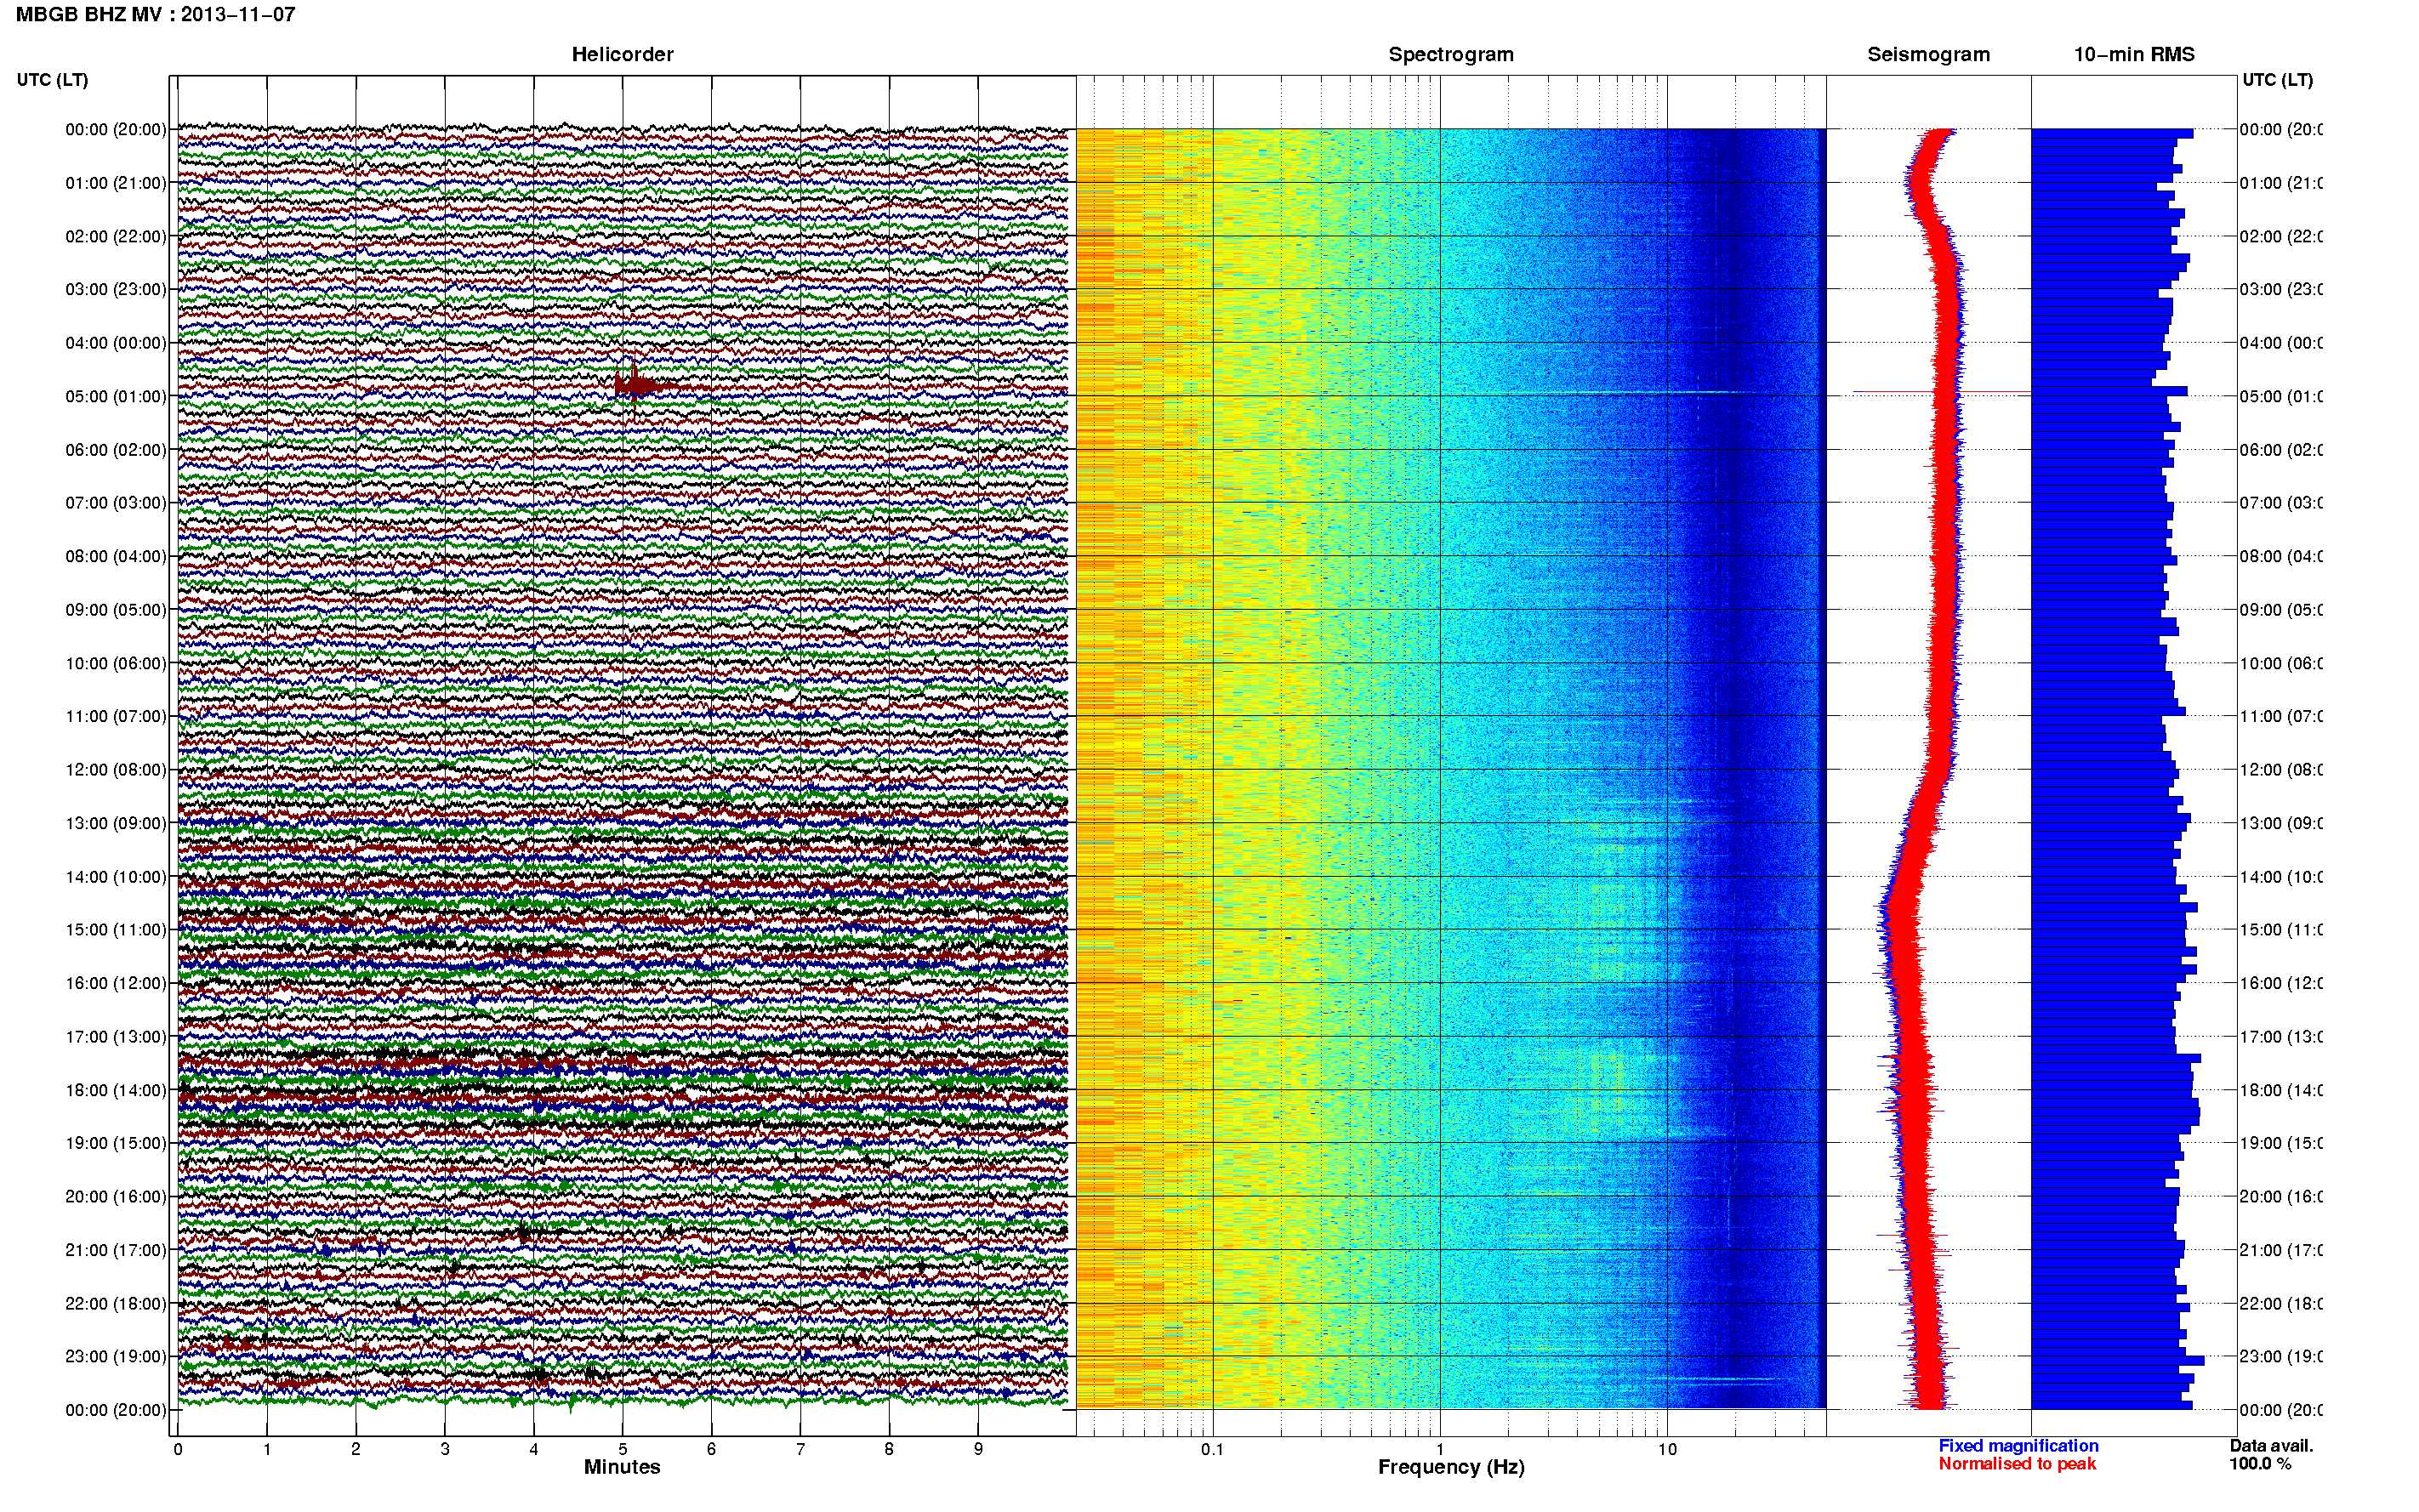Click the Seismogram panel heading
The image size is (2419, 1512).
pyautogui.click(x=1928, y=54)
